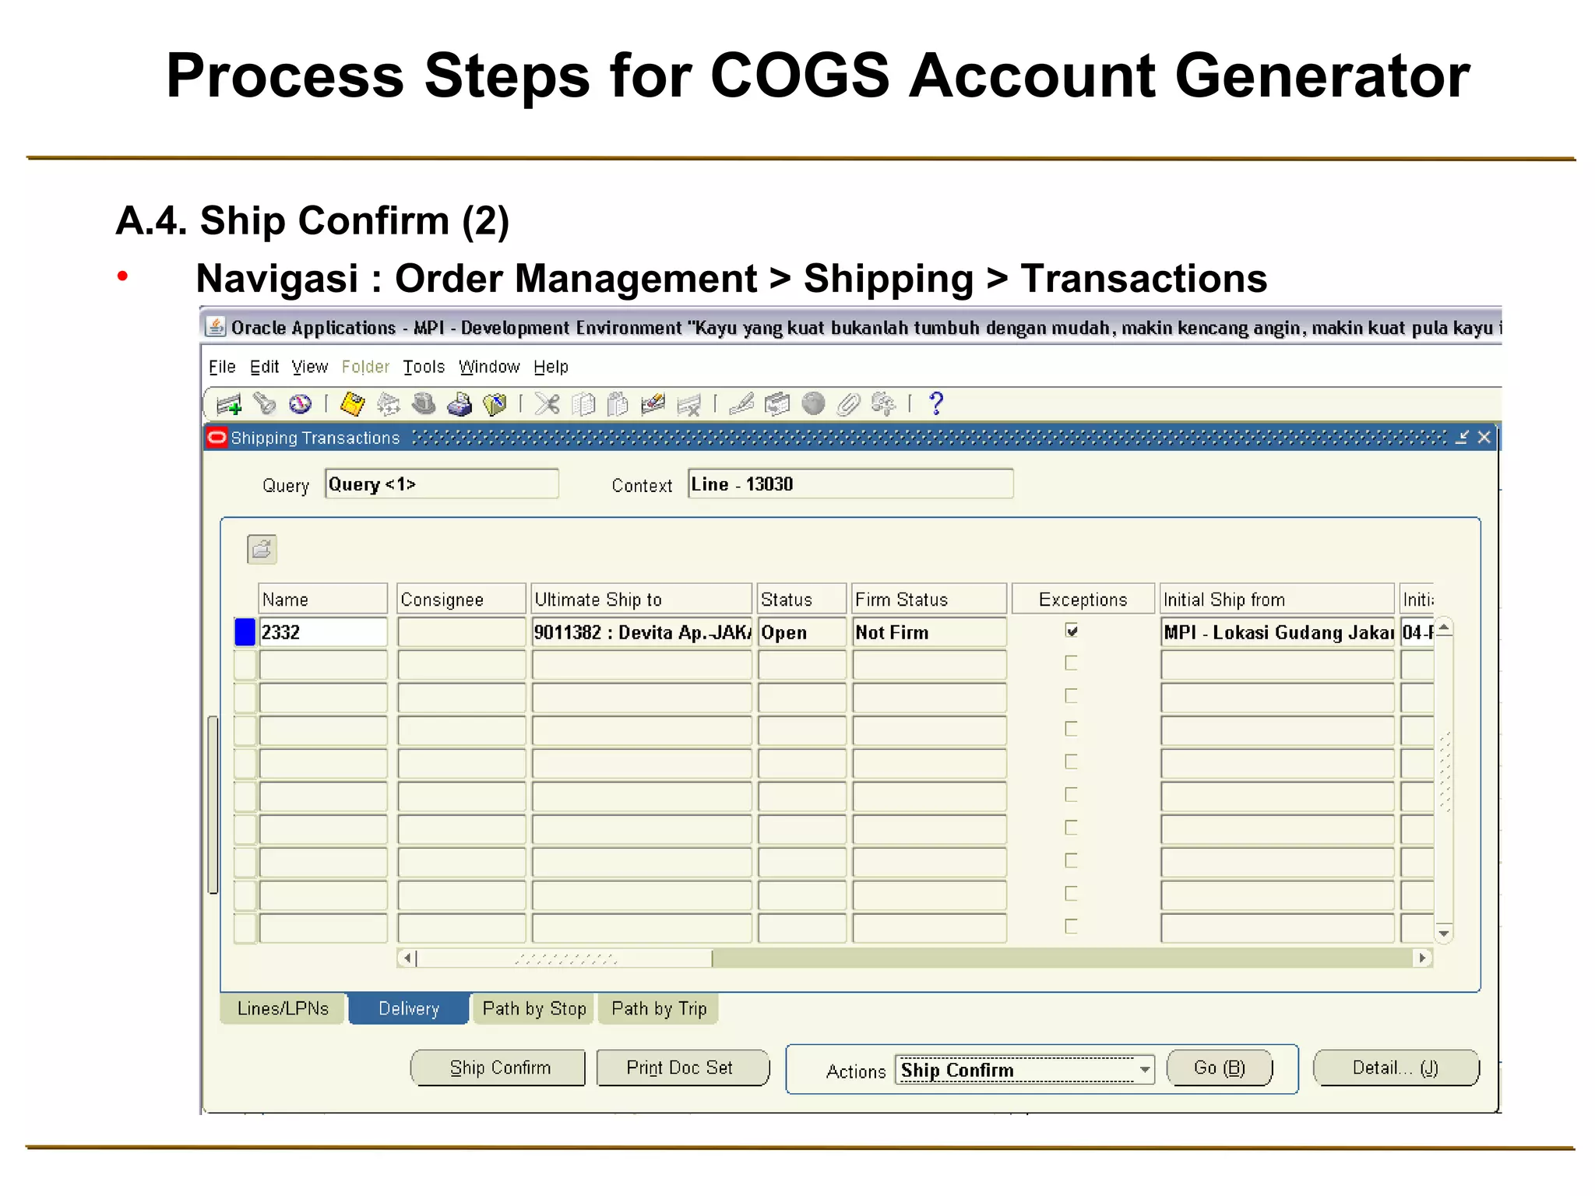Click the New record toolbar icon
Viewport: 1595px width, 1196px height.
229,404
